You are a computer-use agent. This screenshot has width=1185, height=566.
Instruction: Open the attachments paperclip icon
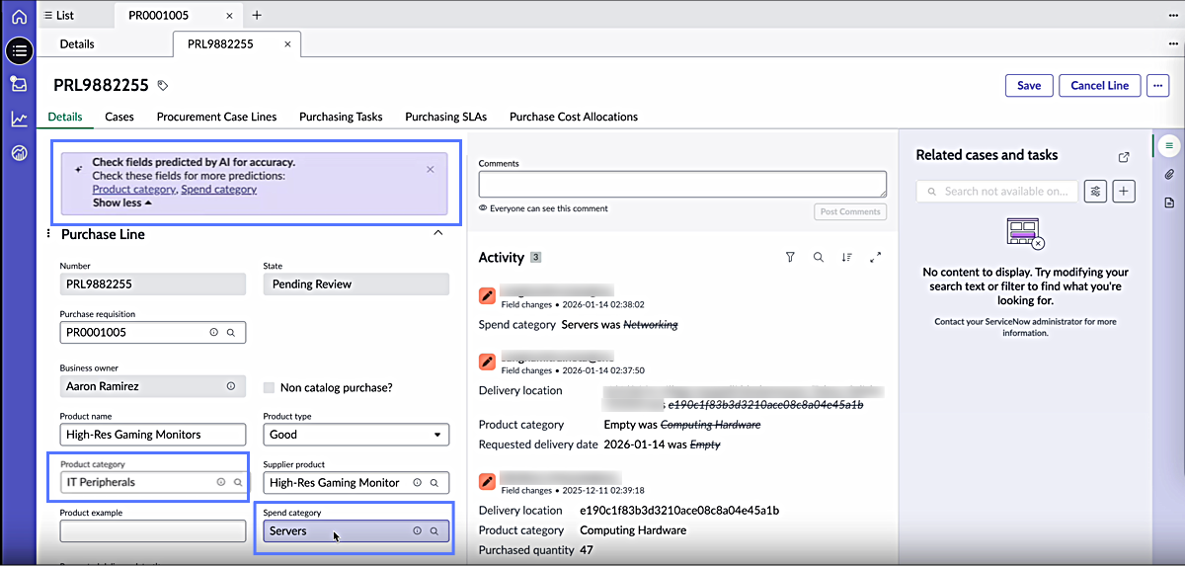click(1169, 174)
